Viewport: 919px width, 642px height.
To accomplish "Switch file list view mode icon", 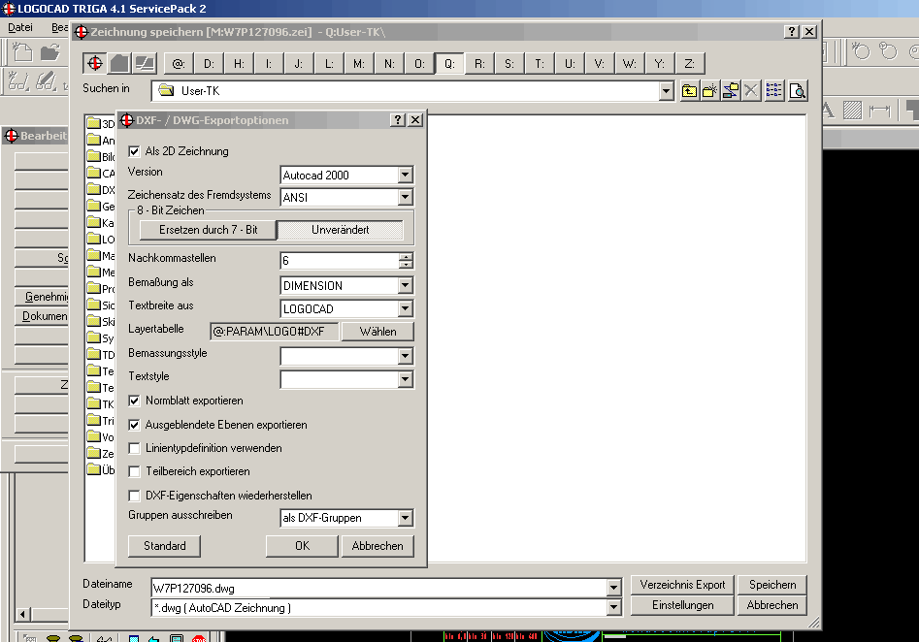I will pyautogui.click(x=774, y=91).
